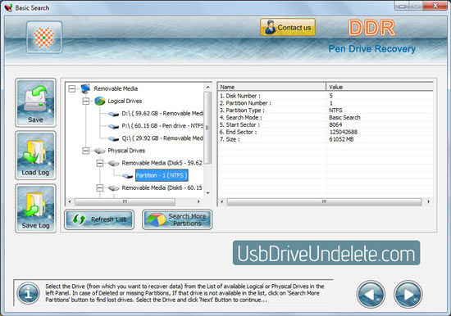Image resolution: width=451 pixels, height=316 pixels.
Task: Collapse the Removable Media Disk5 node
Action: tap(99, 163)
